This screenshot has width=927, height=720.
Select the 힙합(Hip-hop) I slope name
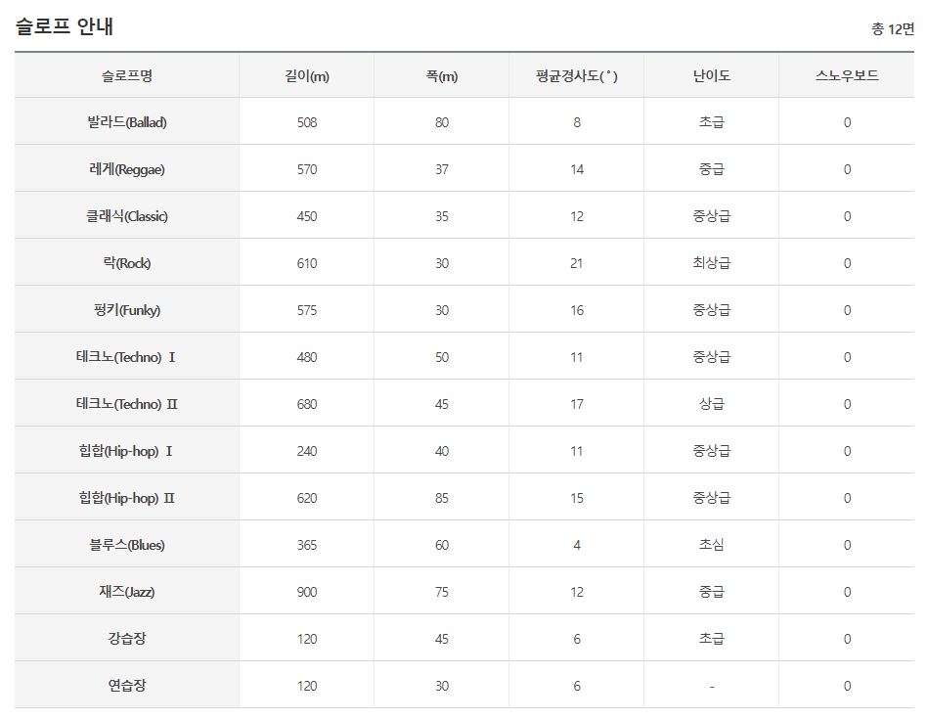[x=126, y=451]
